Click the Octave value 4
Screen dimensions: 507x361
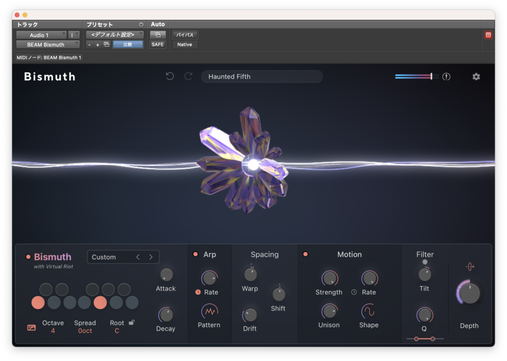coord(52,331)
